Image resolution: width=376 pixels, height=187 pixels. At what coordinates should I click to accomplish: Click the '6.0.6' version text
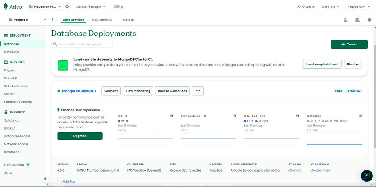click(x=61, y=170)
